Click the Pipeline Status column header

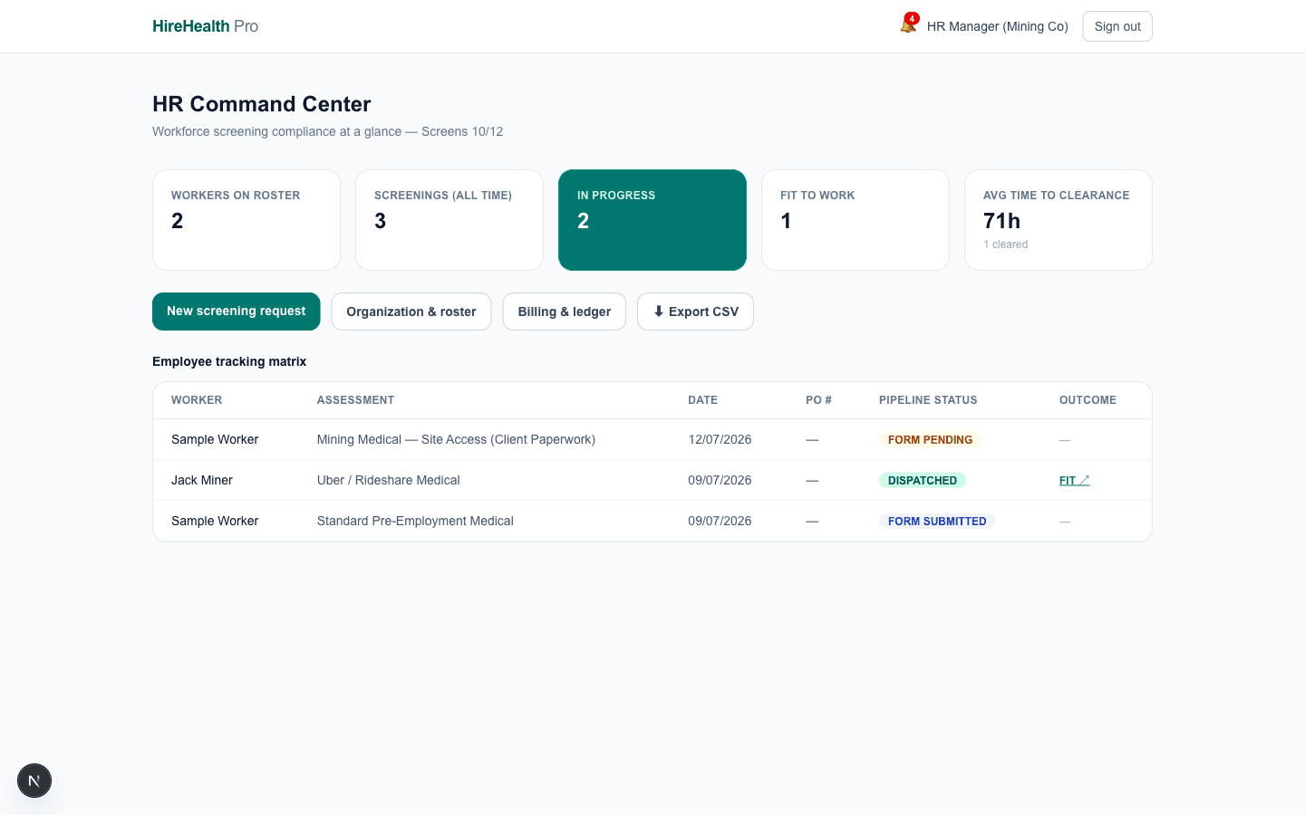click(928, 400)
